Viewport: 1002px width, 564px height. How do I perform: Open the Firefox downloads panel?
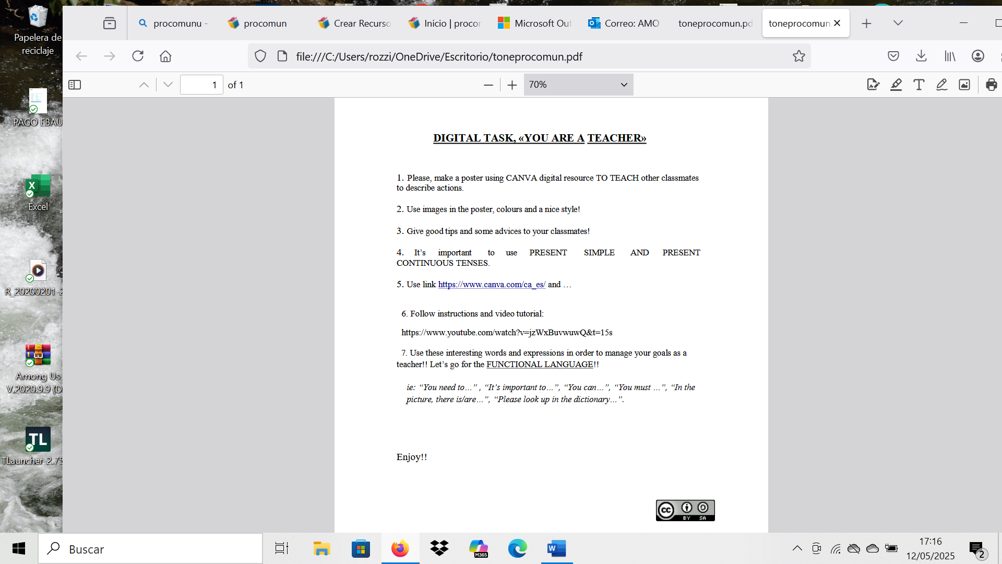pos(921,56)
